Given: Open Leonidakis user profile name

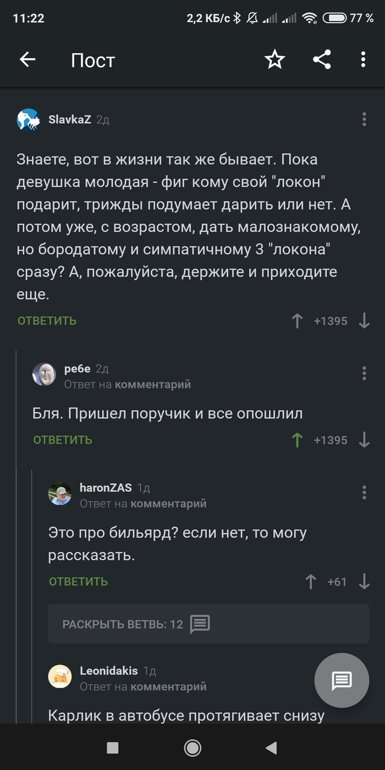Looking at the screenshot, I should 108,670.
